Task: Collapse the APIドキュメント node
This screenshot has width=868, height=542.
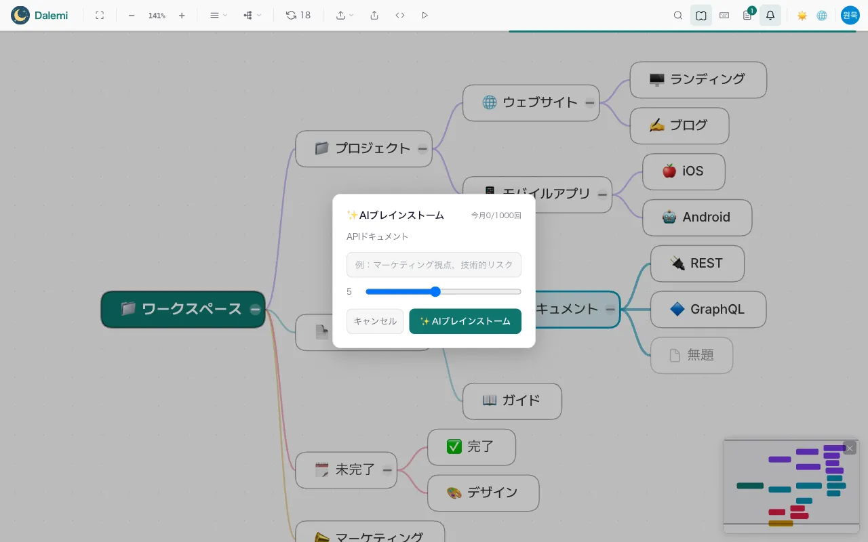Action: coord(610,309)
